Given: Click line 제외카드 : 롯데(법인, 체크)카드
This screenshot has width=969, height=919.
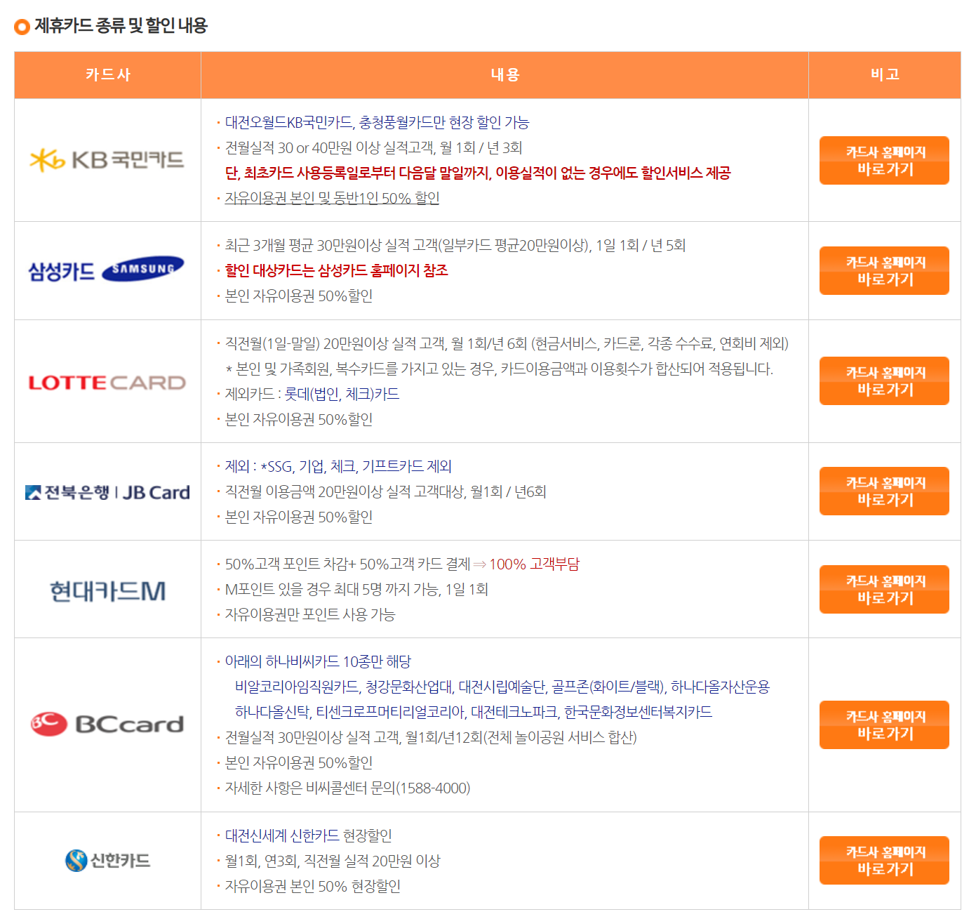Looking at the screenshot, I should tap(312, 394).
